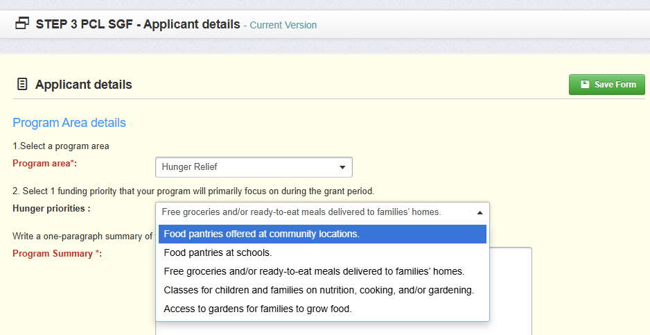Click the floppy disk icon on Save Form
This screenshot has height=335, width=650.
pyautogui.click(x=585, y=85)
